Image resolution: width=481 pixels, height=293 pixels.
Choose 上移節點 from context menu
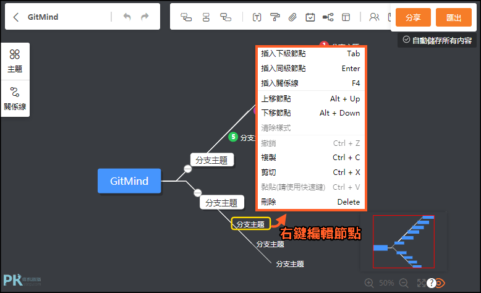(x=310, y=99)
